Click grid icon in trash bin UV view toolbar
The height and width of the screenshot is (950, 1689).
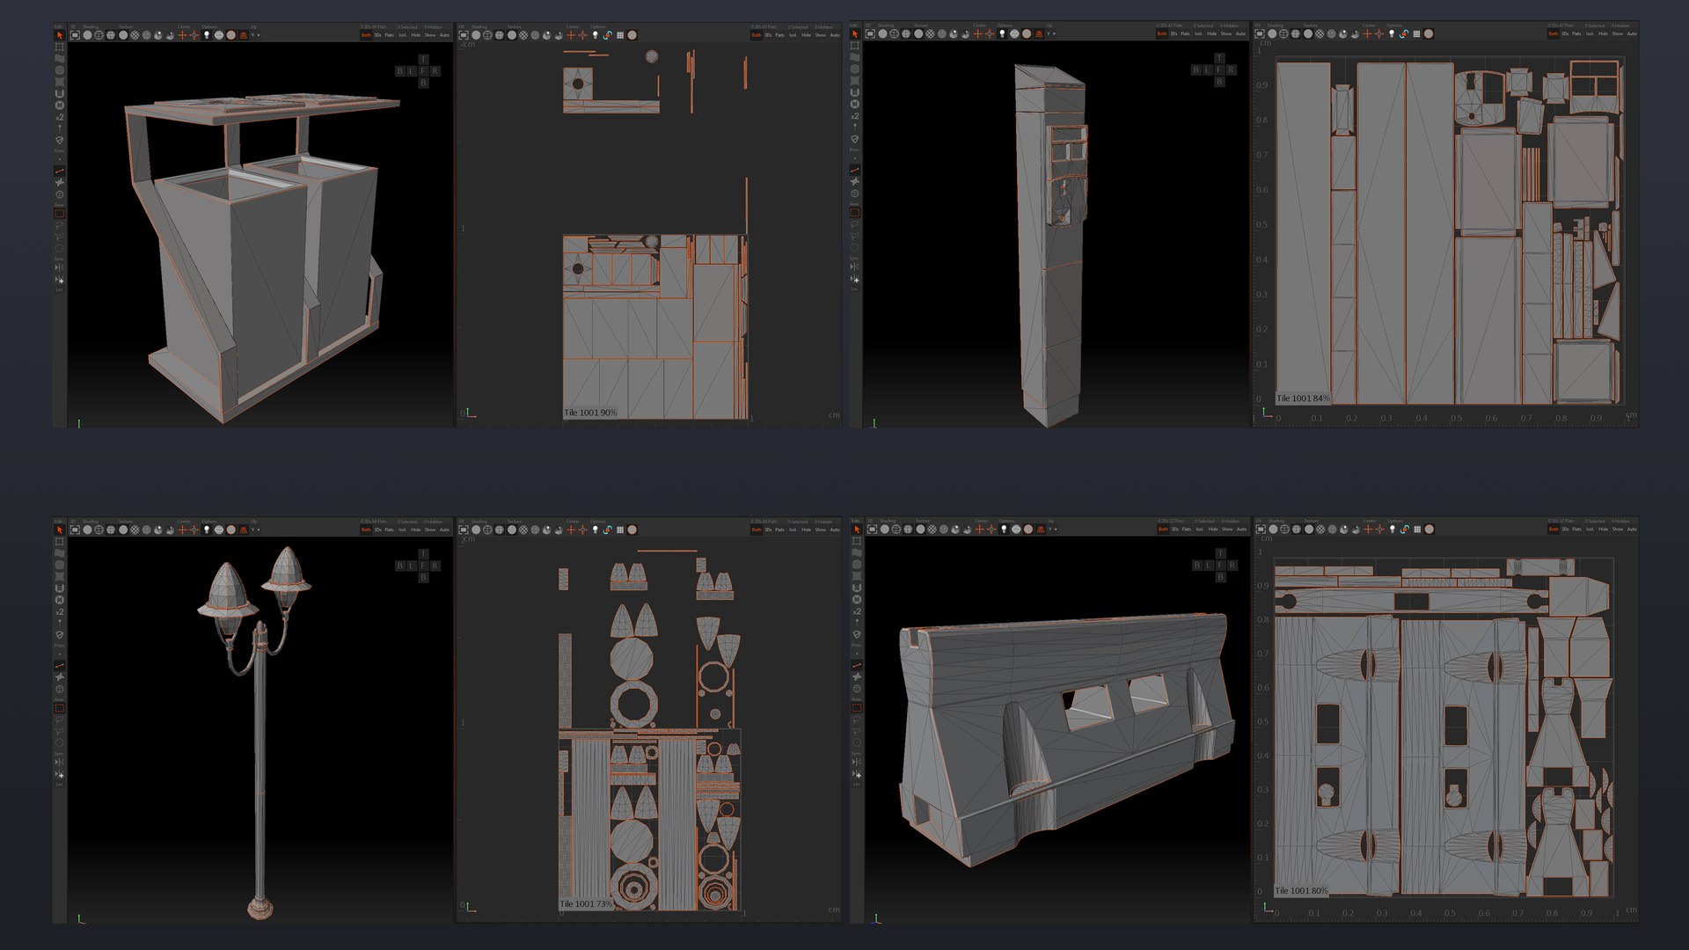pos(620,35)
